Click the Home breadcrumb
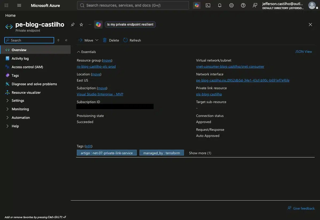 coord(10,15)
